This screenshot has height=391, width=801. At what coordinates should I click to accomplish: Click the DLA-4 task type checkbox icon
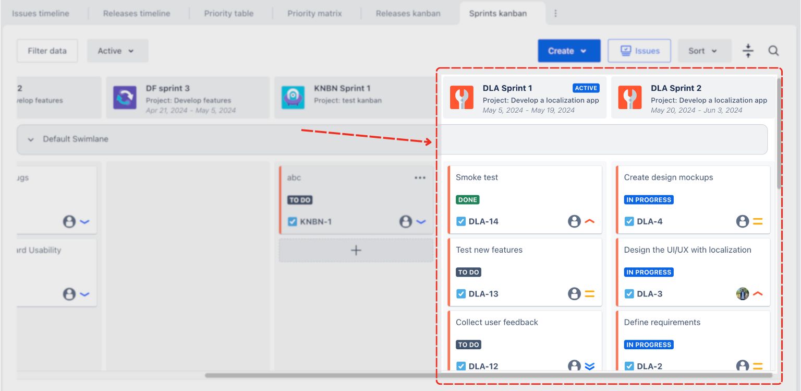(x=629, y=221)
